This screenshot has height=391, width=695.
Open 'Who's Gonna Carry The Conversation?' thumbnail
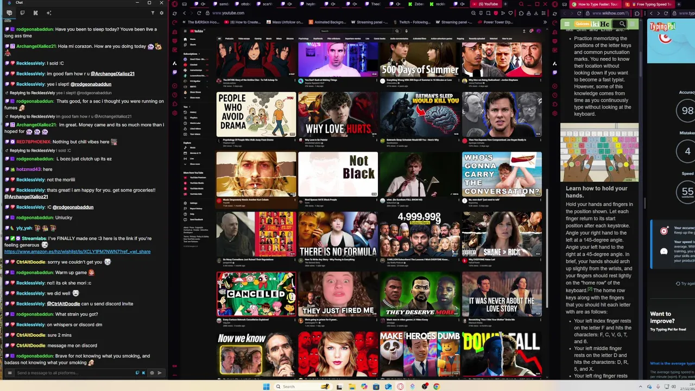(x=502, y=174)
